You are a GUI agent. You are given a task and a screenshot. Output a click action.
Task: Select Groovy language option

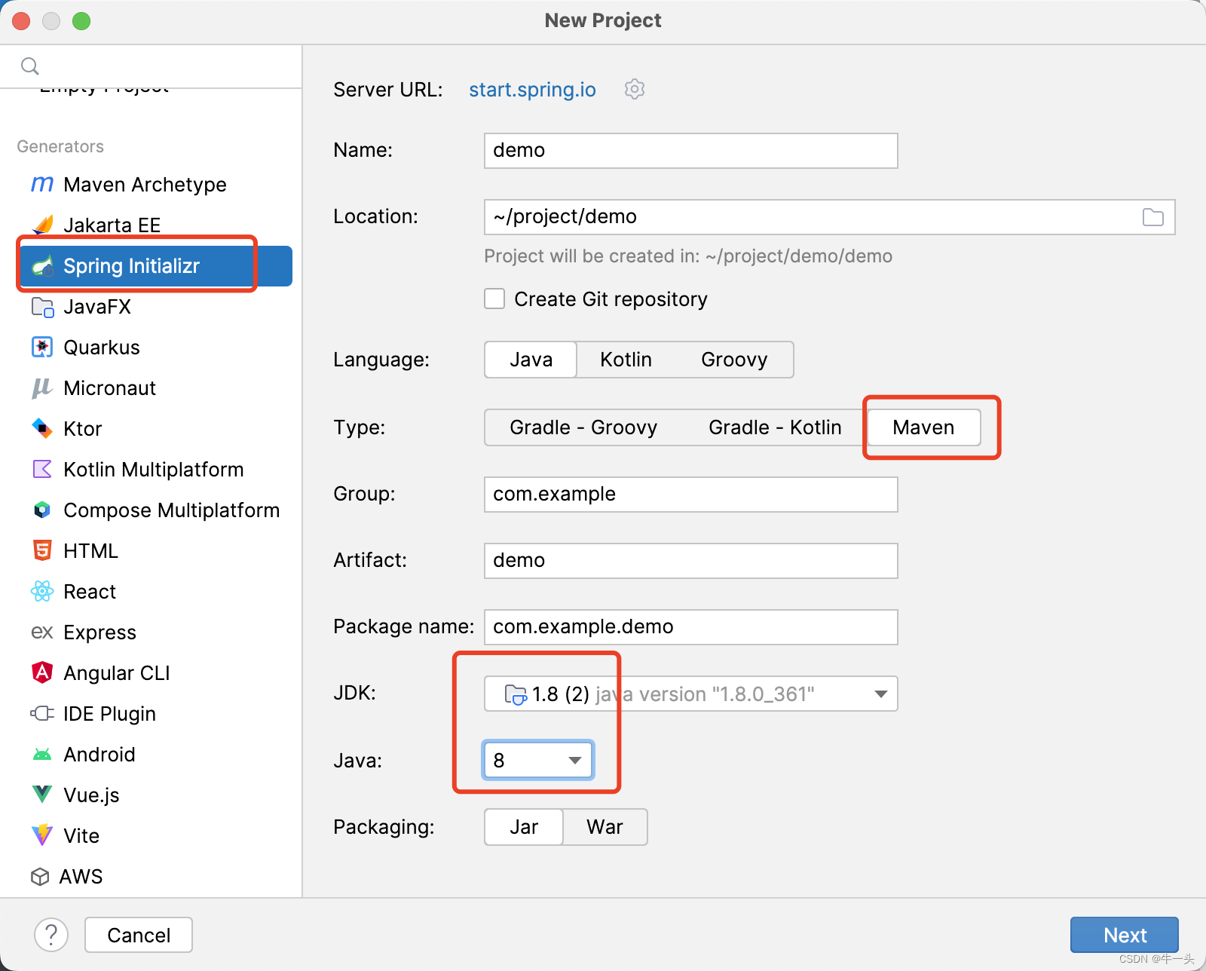click(x=734, y=360)
